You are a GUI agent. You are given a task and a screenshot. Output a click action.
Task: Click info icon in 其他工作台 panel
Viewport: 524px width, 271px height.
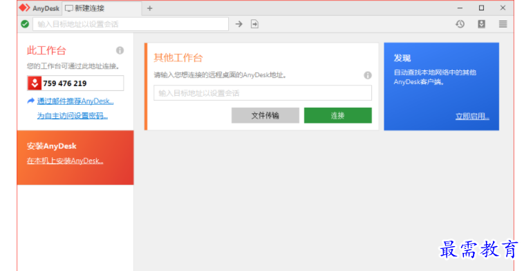(x=368, y=75)
